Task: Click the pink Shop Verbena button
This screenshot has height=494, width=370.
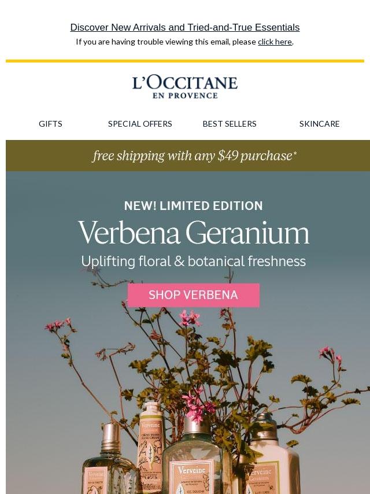Action: (193, 295)
